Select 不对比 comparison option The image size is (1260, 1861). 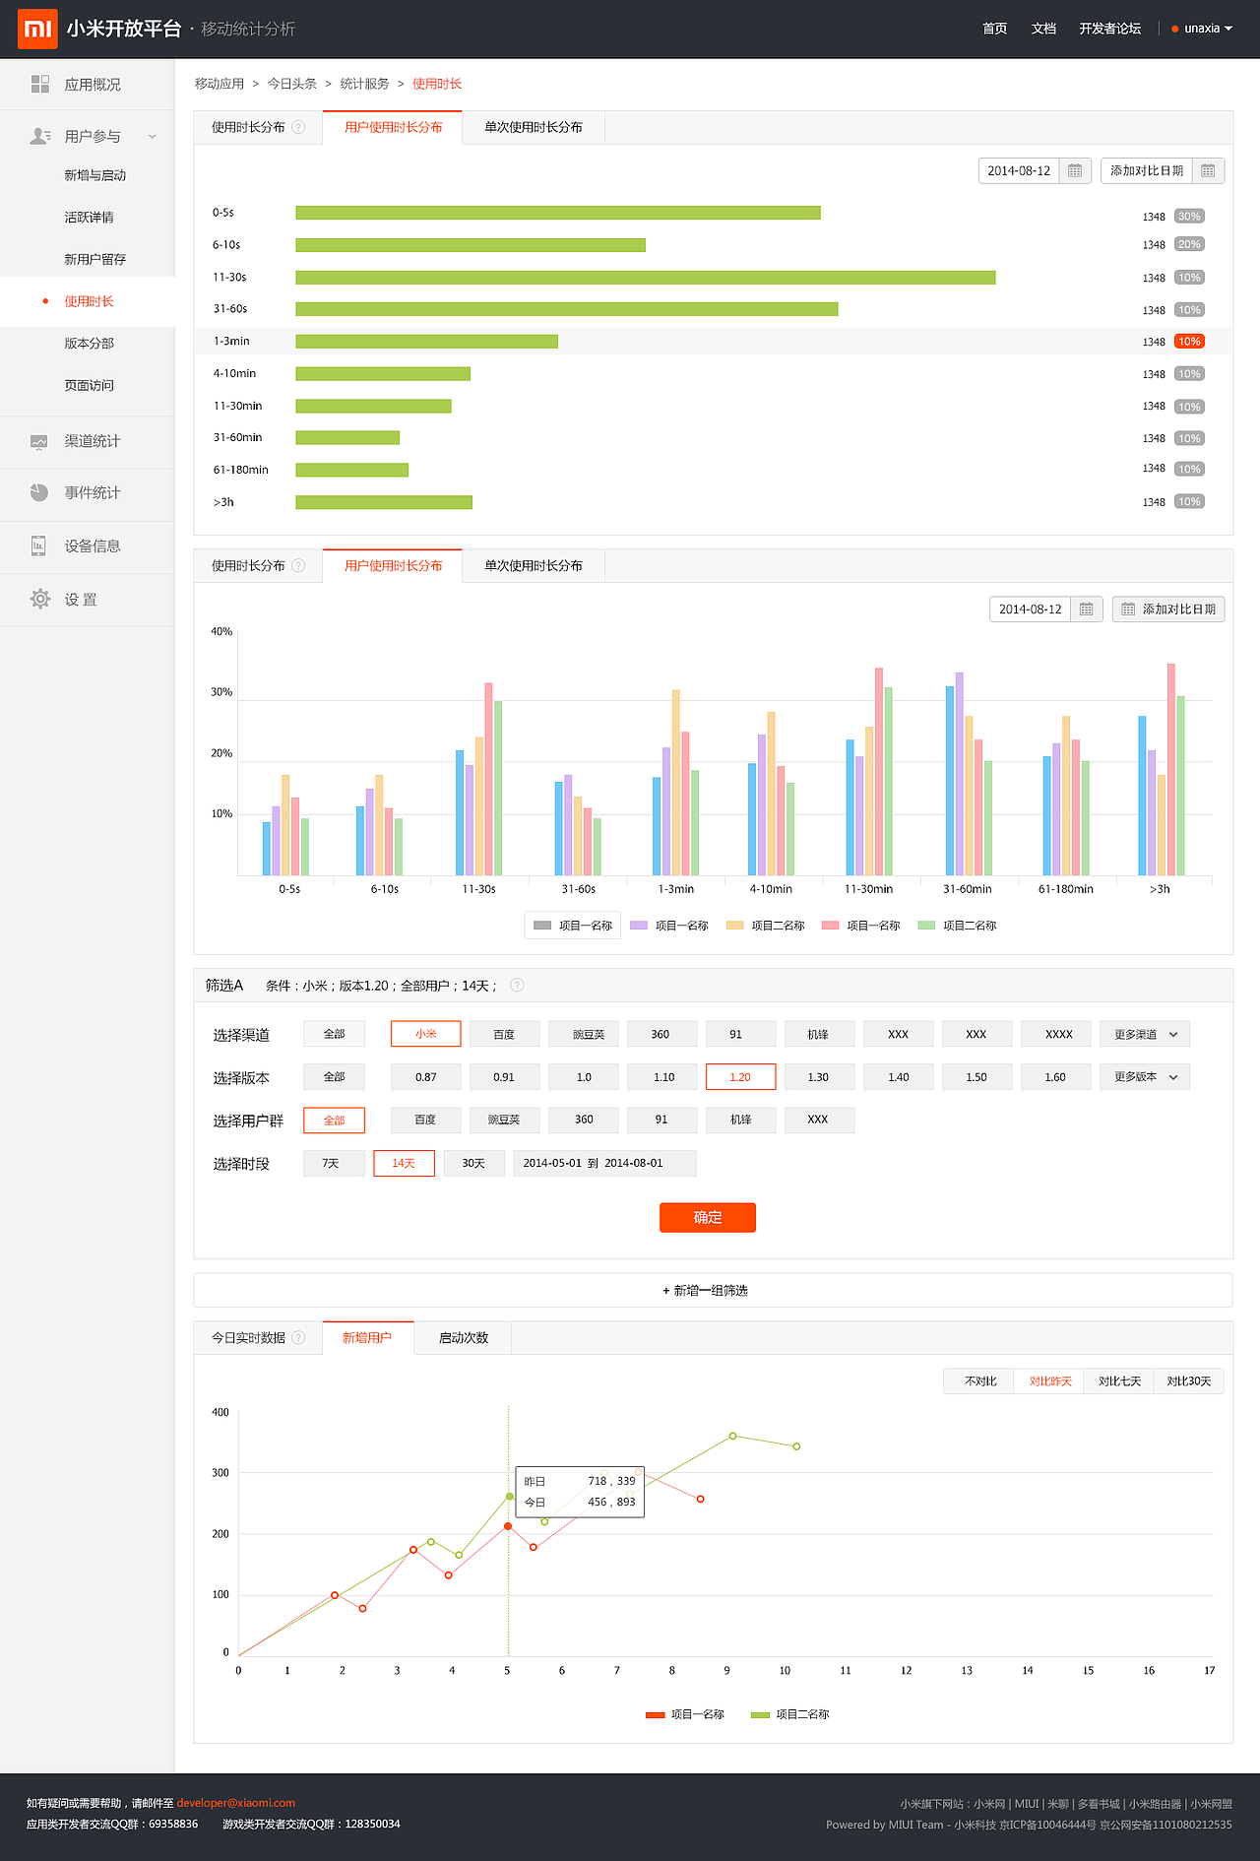click(x=979, y=1381)
